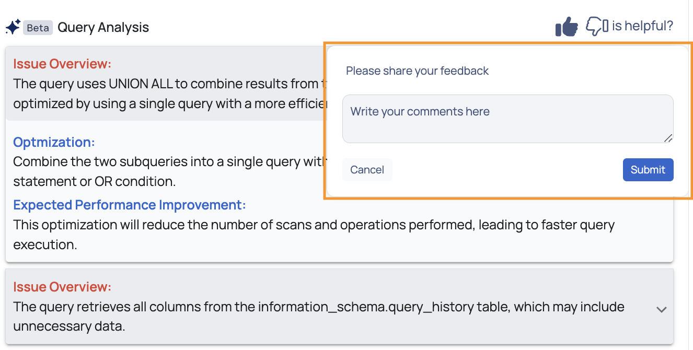The width and height of the screenshot is (693, 350).
Task: Click the sparkle AI icon beside Beta
Action: 13,27
